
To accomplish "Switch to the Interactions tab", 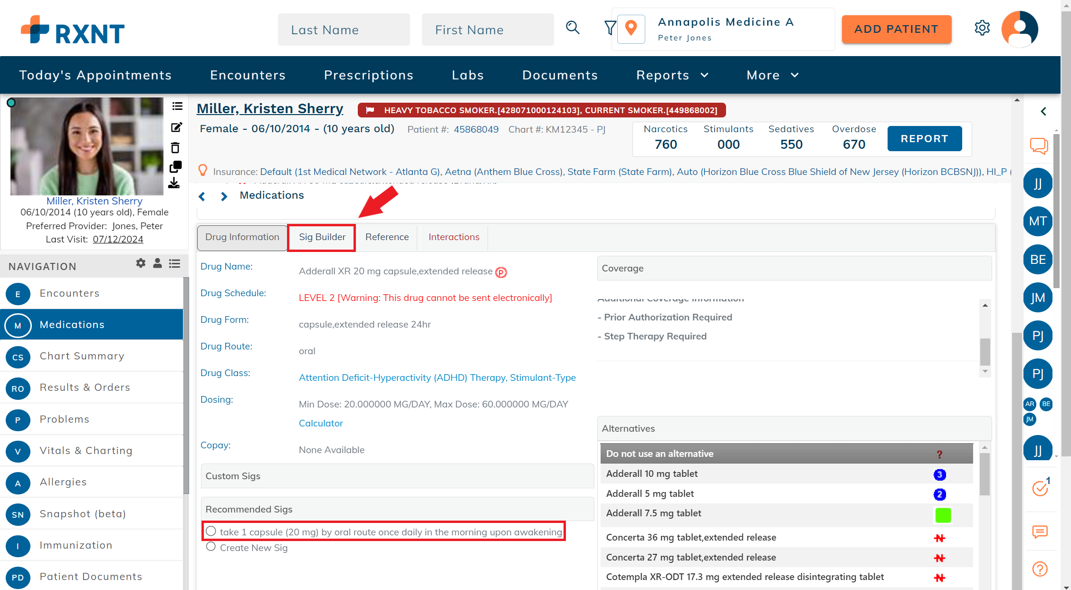I will pos(454,237).
